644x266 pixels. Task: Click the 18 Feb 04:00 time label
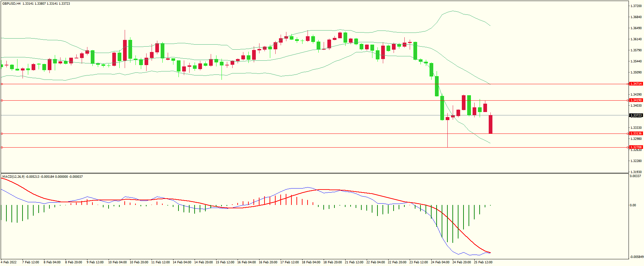311,262
